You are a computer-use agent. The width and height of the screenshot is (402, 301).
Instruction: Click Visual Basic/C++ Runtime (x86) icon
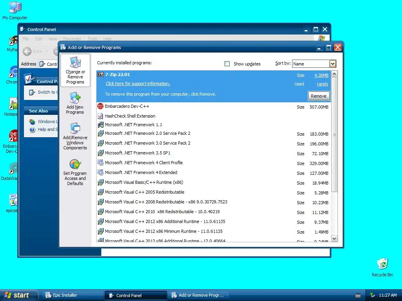100,182
